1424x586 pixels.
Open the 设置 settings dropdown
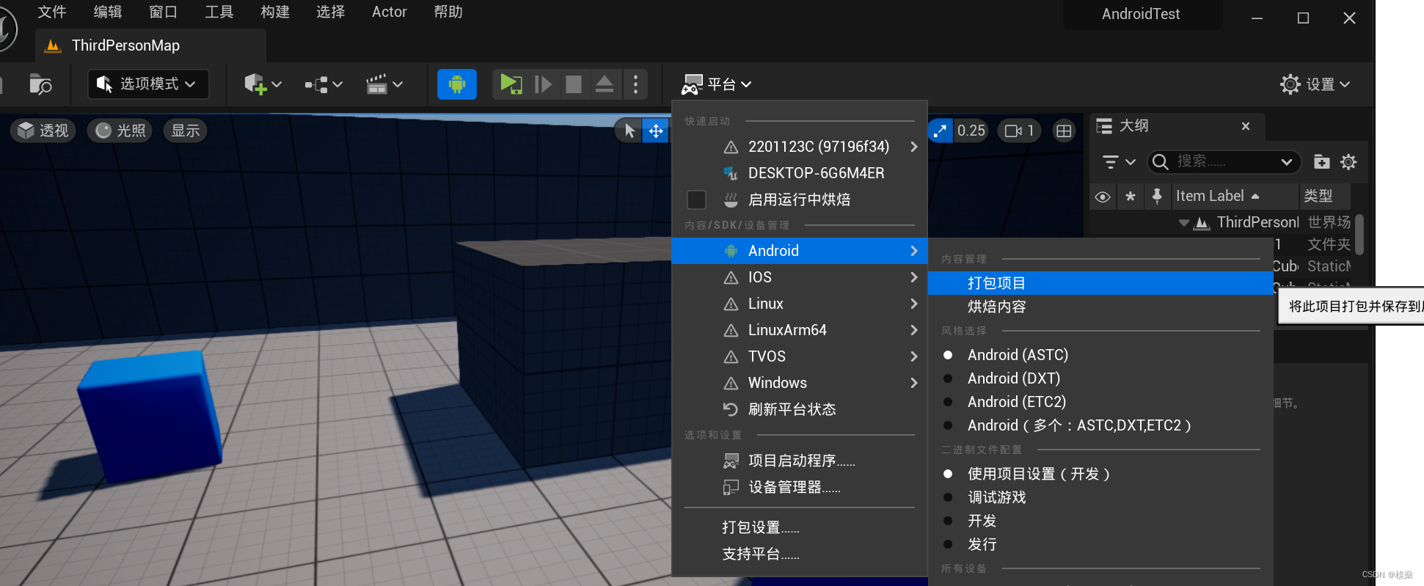click(x=1315, y=84)
